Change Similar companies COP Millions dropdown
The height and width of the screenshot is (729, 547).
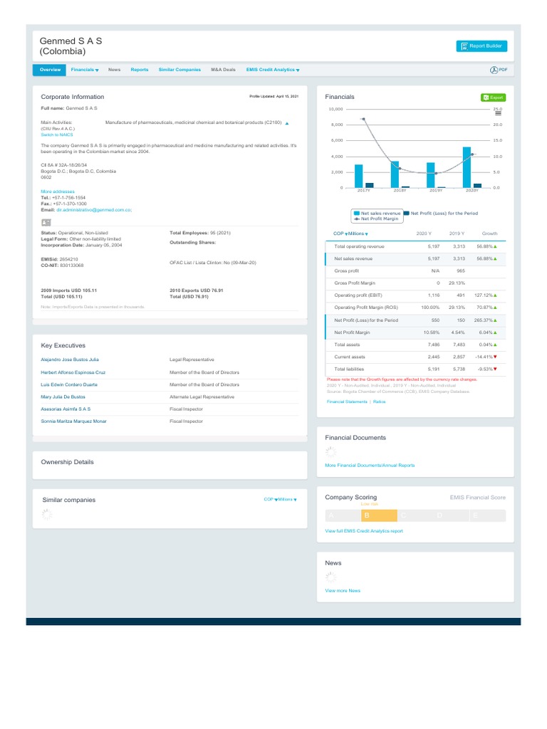point(281,499)
